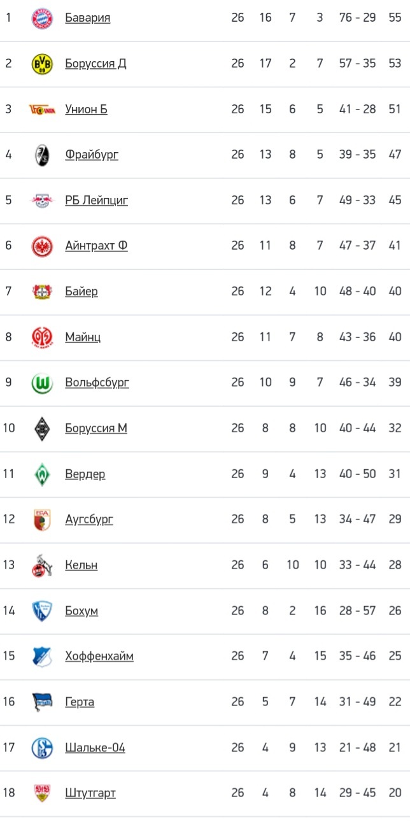Select the Байер team name
This screenshot has width=410, height=822.
pyautogui.click(x=81, y=292)
